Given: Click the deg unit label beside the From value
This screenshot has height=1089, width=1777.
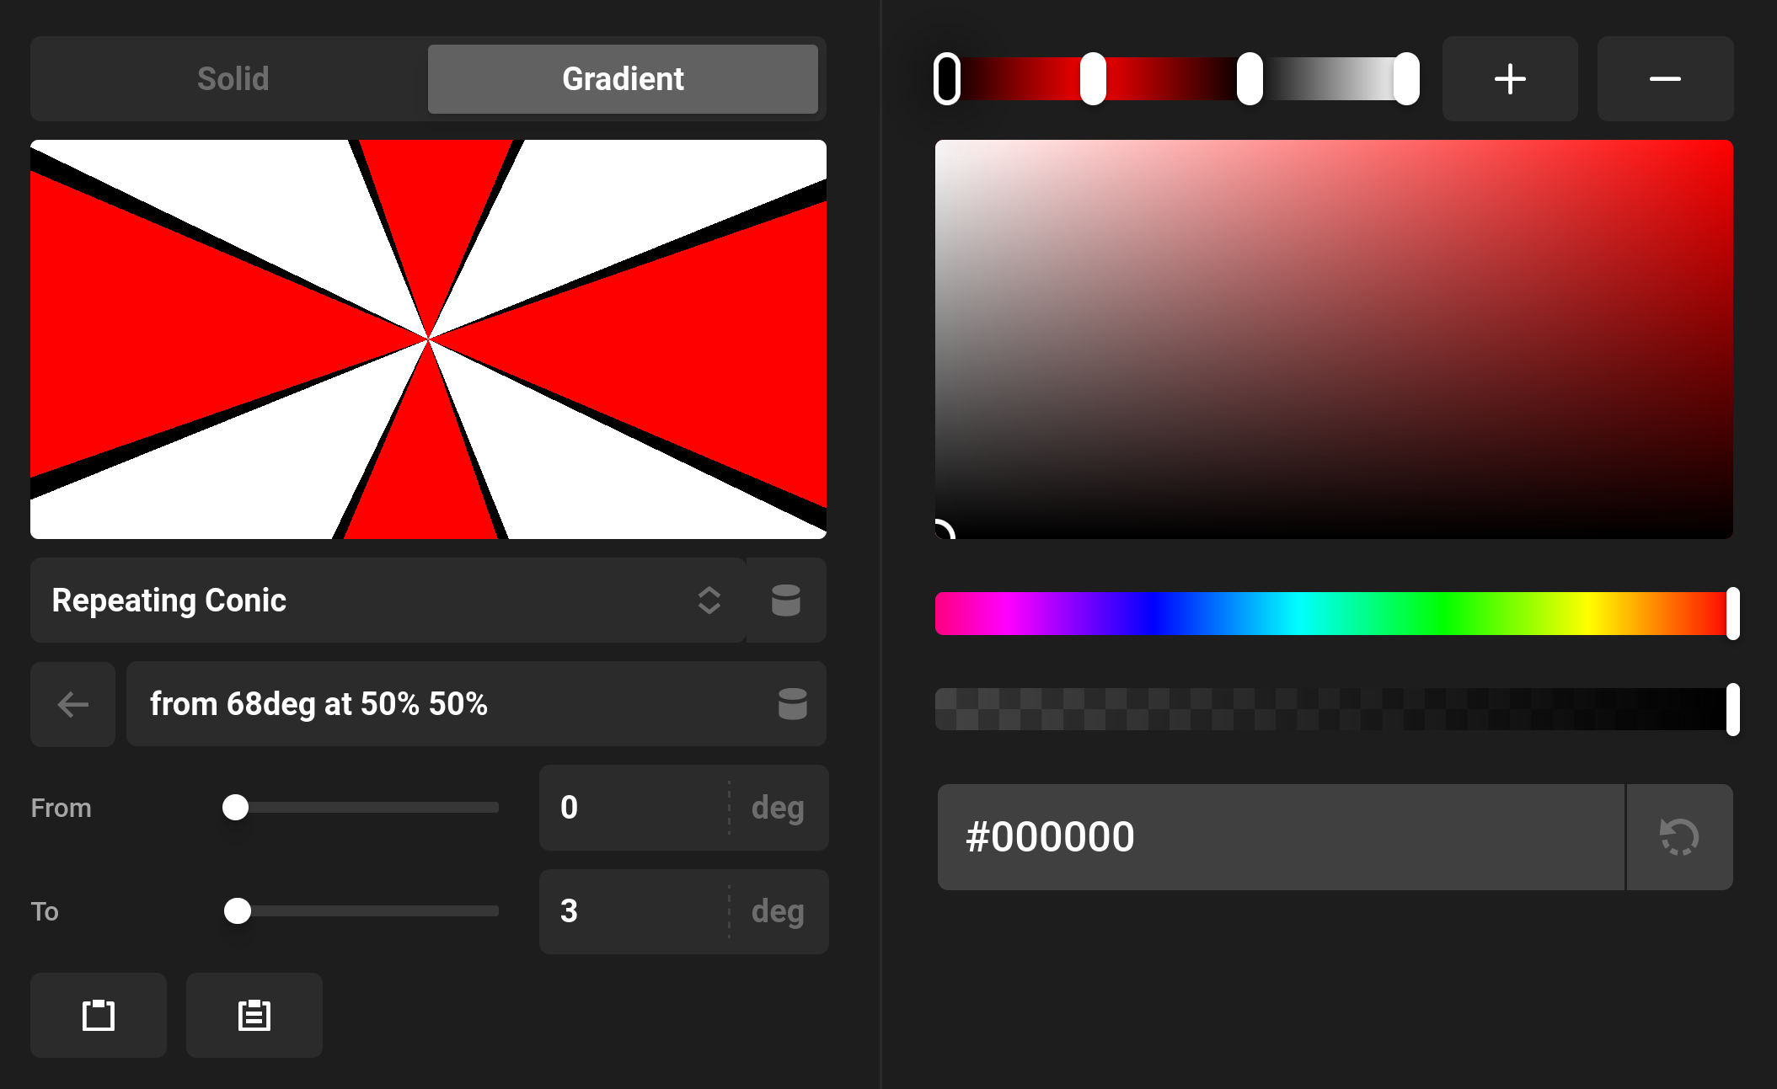Looking at the screenshot, I should tap(777, 808).
